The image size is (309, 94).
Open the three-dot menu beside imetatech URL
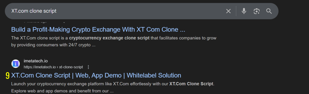88,67
